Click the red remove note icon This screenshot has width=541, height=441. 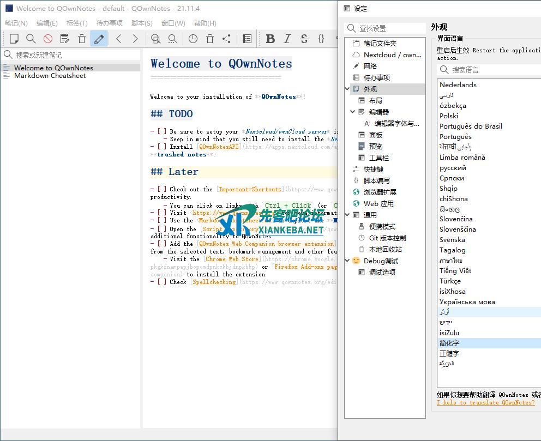coord(48,39)
